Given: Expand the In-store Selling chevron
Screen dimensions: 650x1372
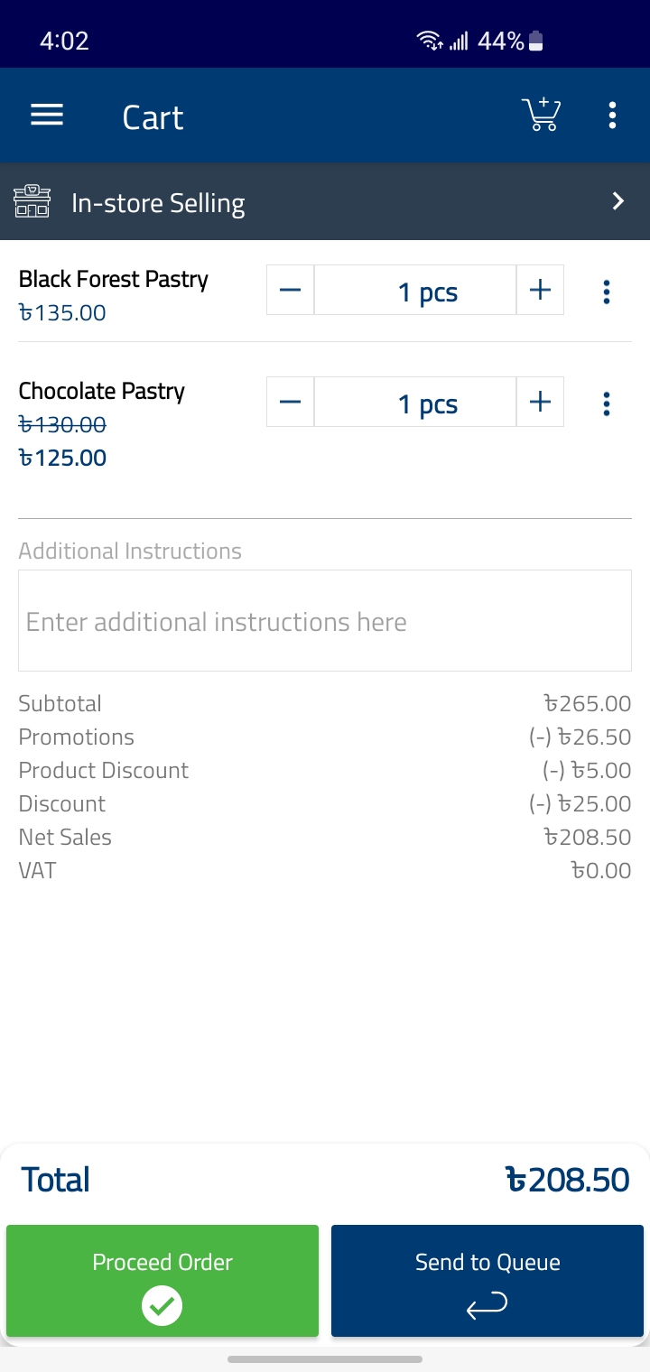Looking at the screenshot, I should (618, 201).
